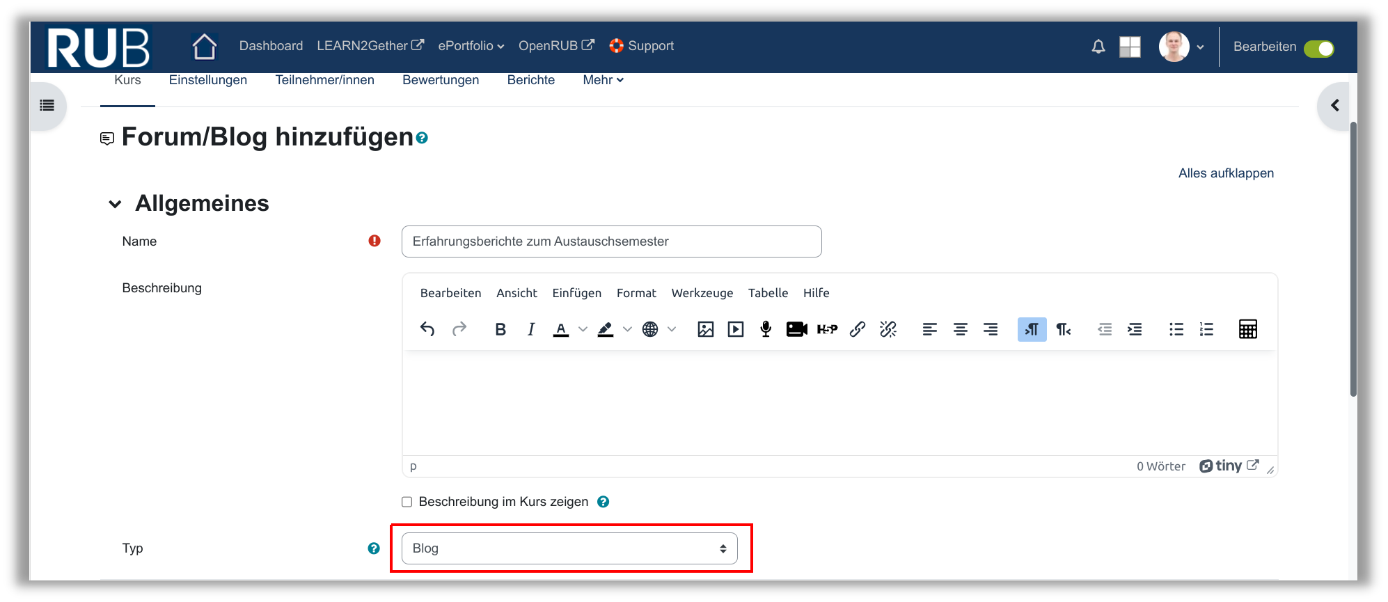Expand the ePortfolio dropdown menu
The width and height of the screenshot is (1388, 602).
coord(471,46)
